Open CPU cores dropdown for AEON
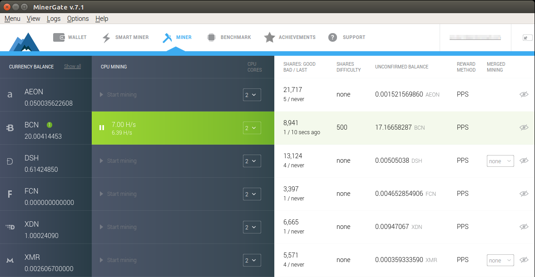535x277 pixels. tap(252, 95)
